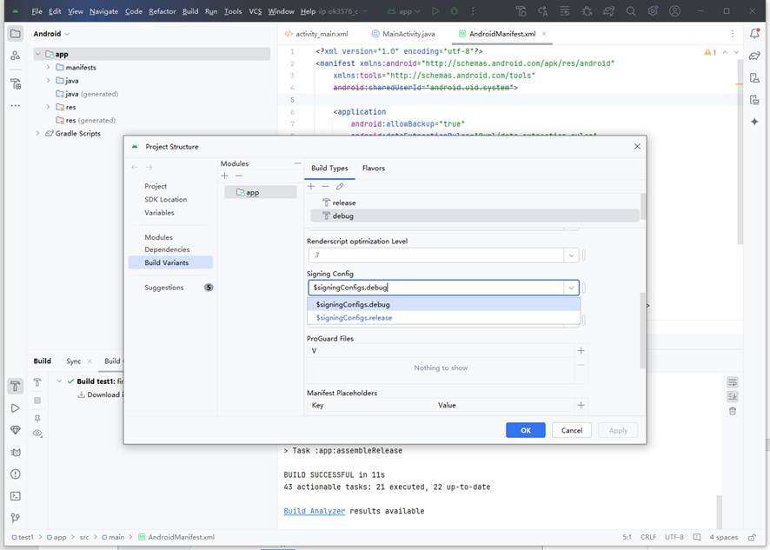The width and height of the screenshot is (770, 550).
Task: Open the Logcat cat icon
Action: [x=16, y=453]
